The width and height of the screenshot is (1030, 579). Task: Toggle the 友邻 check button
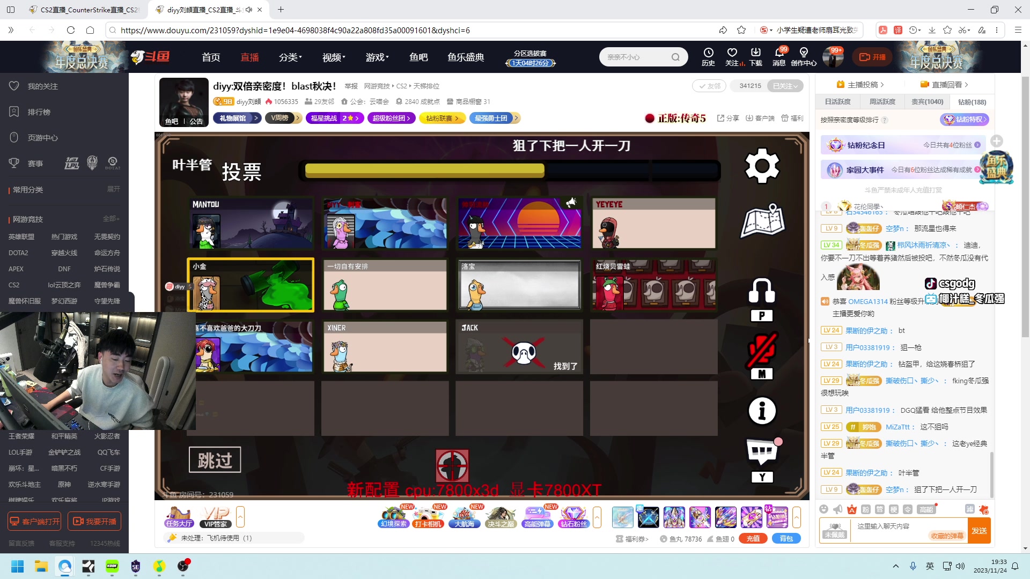709,86
